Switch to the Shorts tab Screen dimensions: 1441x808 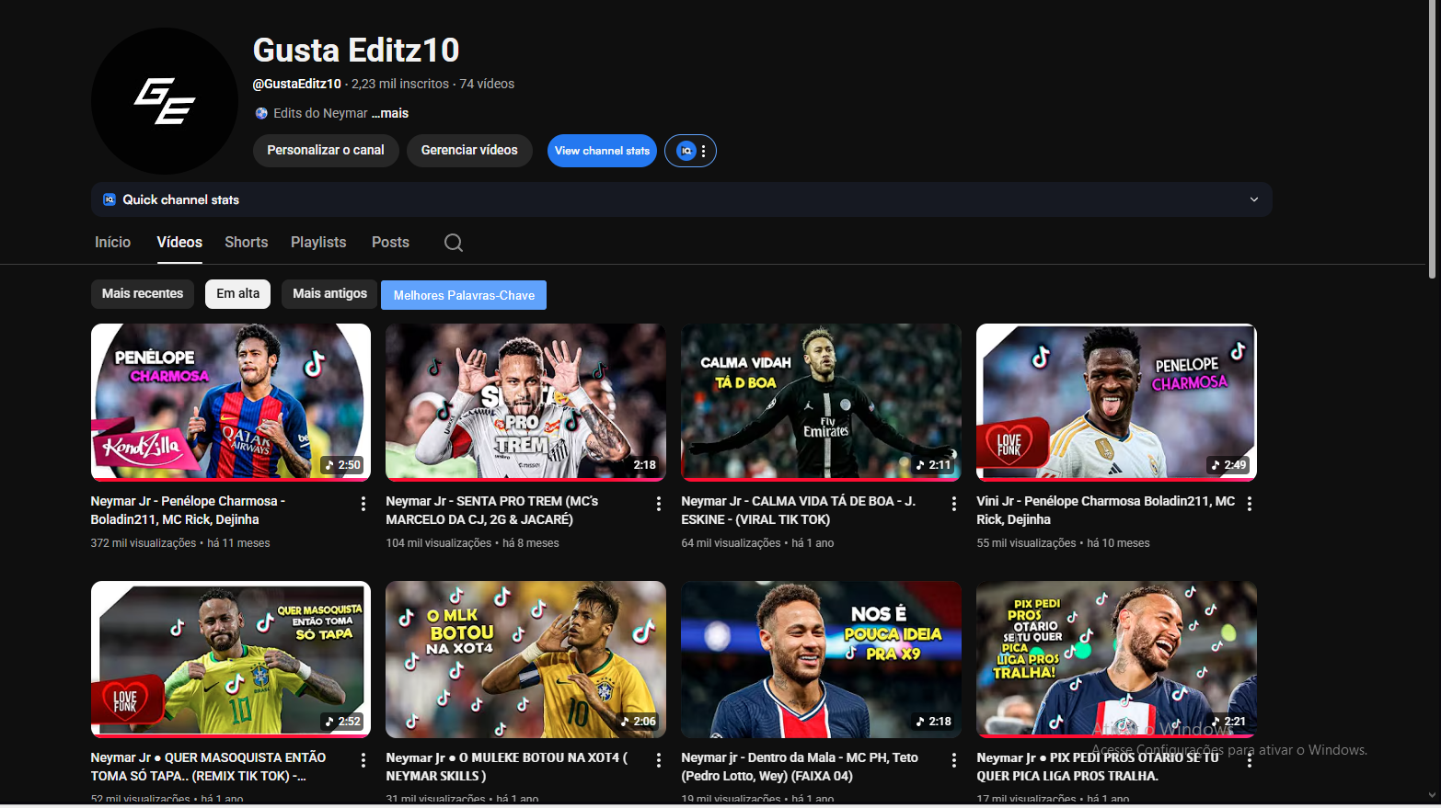click(246, 243)
